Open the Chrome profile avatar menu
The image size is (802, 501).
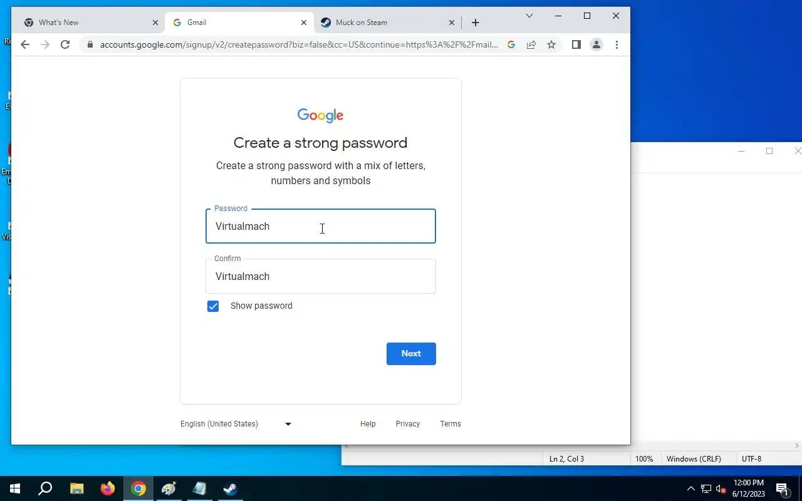click(596, 44)
